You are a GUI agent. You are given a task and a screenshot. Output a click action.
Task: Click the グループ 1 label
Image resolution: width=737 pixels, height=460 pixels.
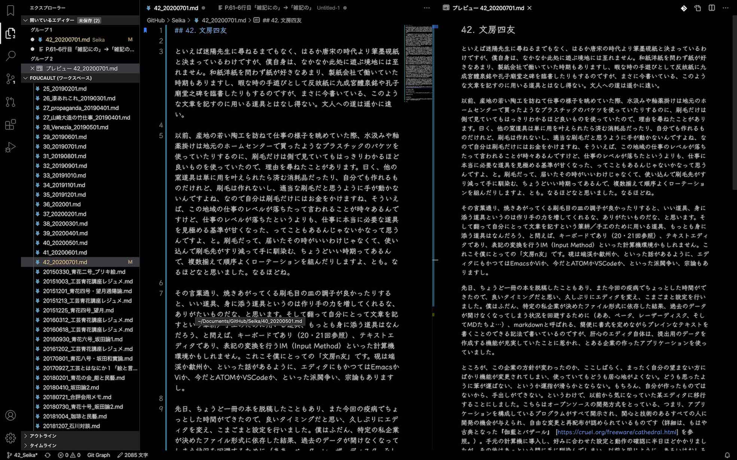click(41, 30)
